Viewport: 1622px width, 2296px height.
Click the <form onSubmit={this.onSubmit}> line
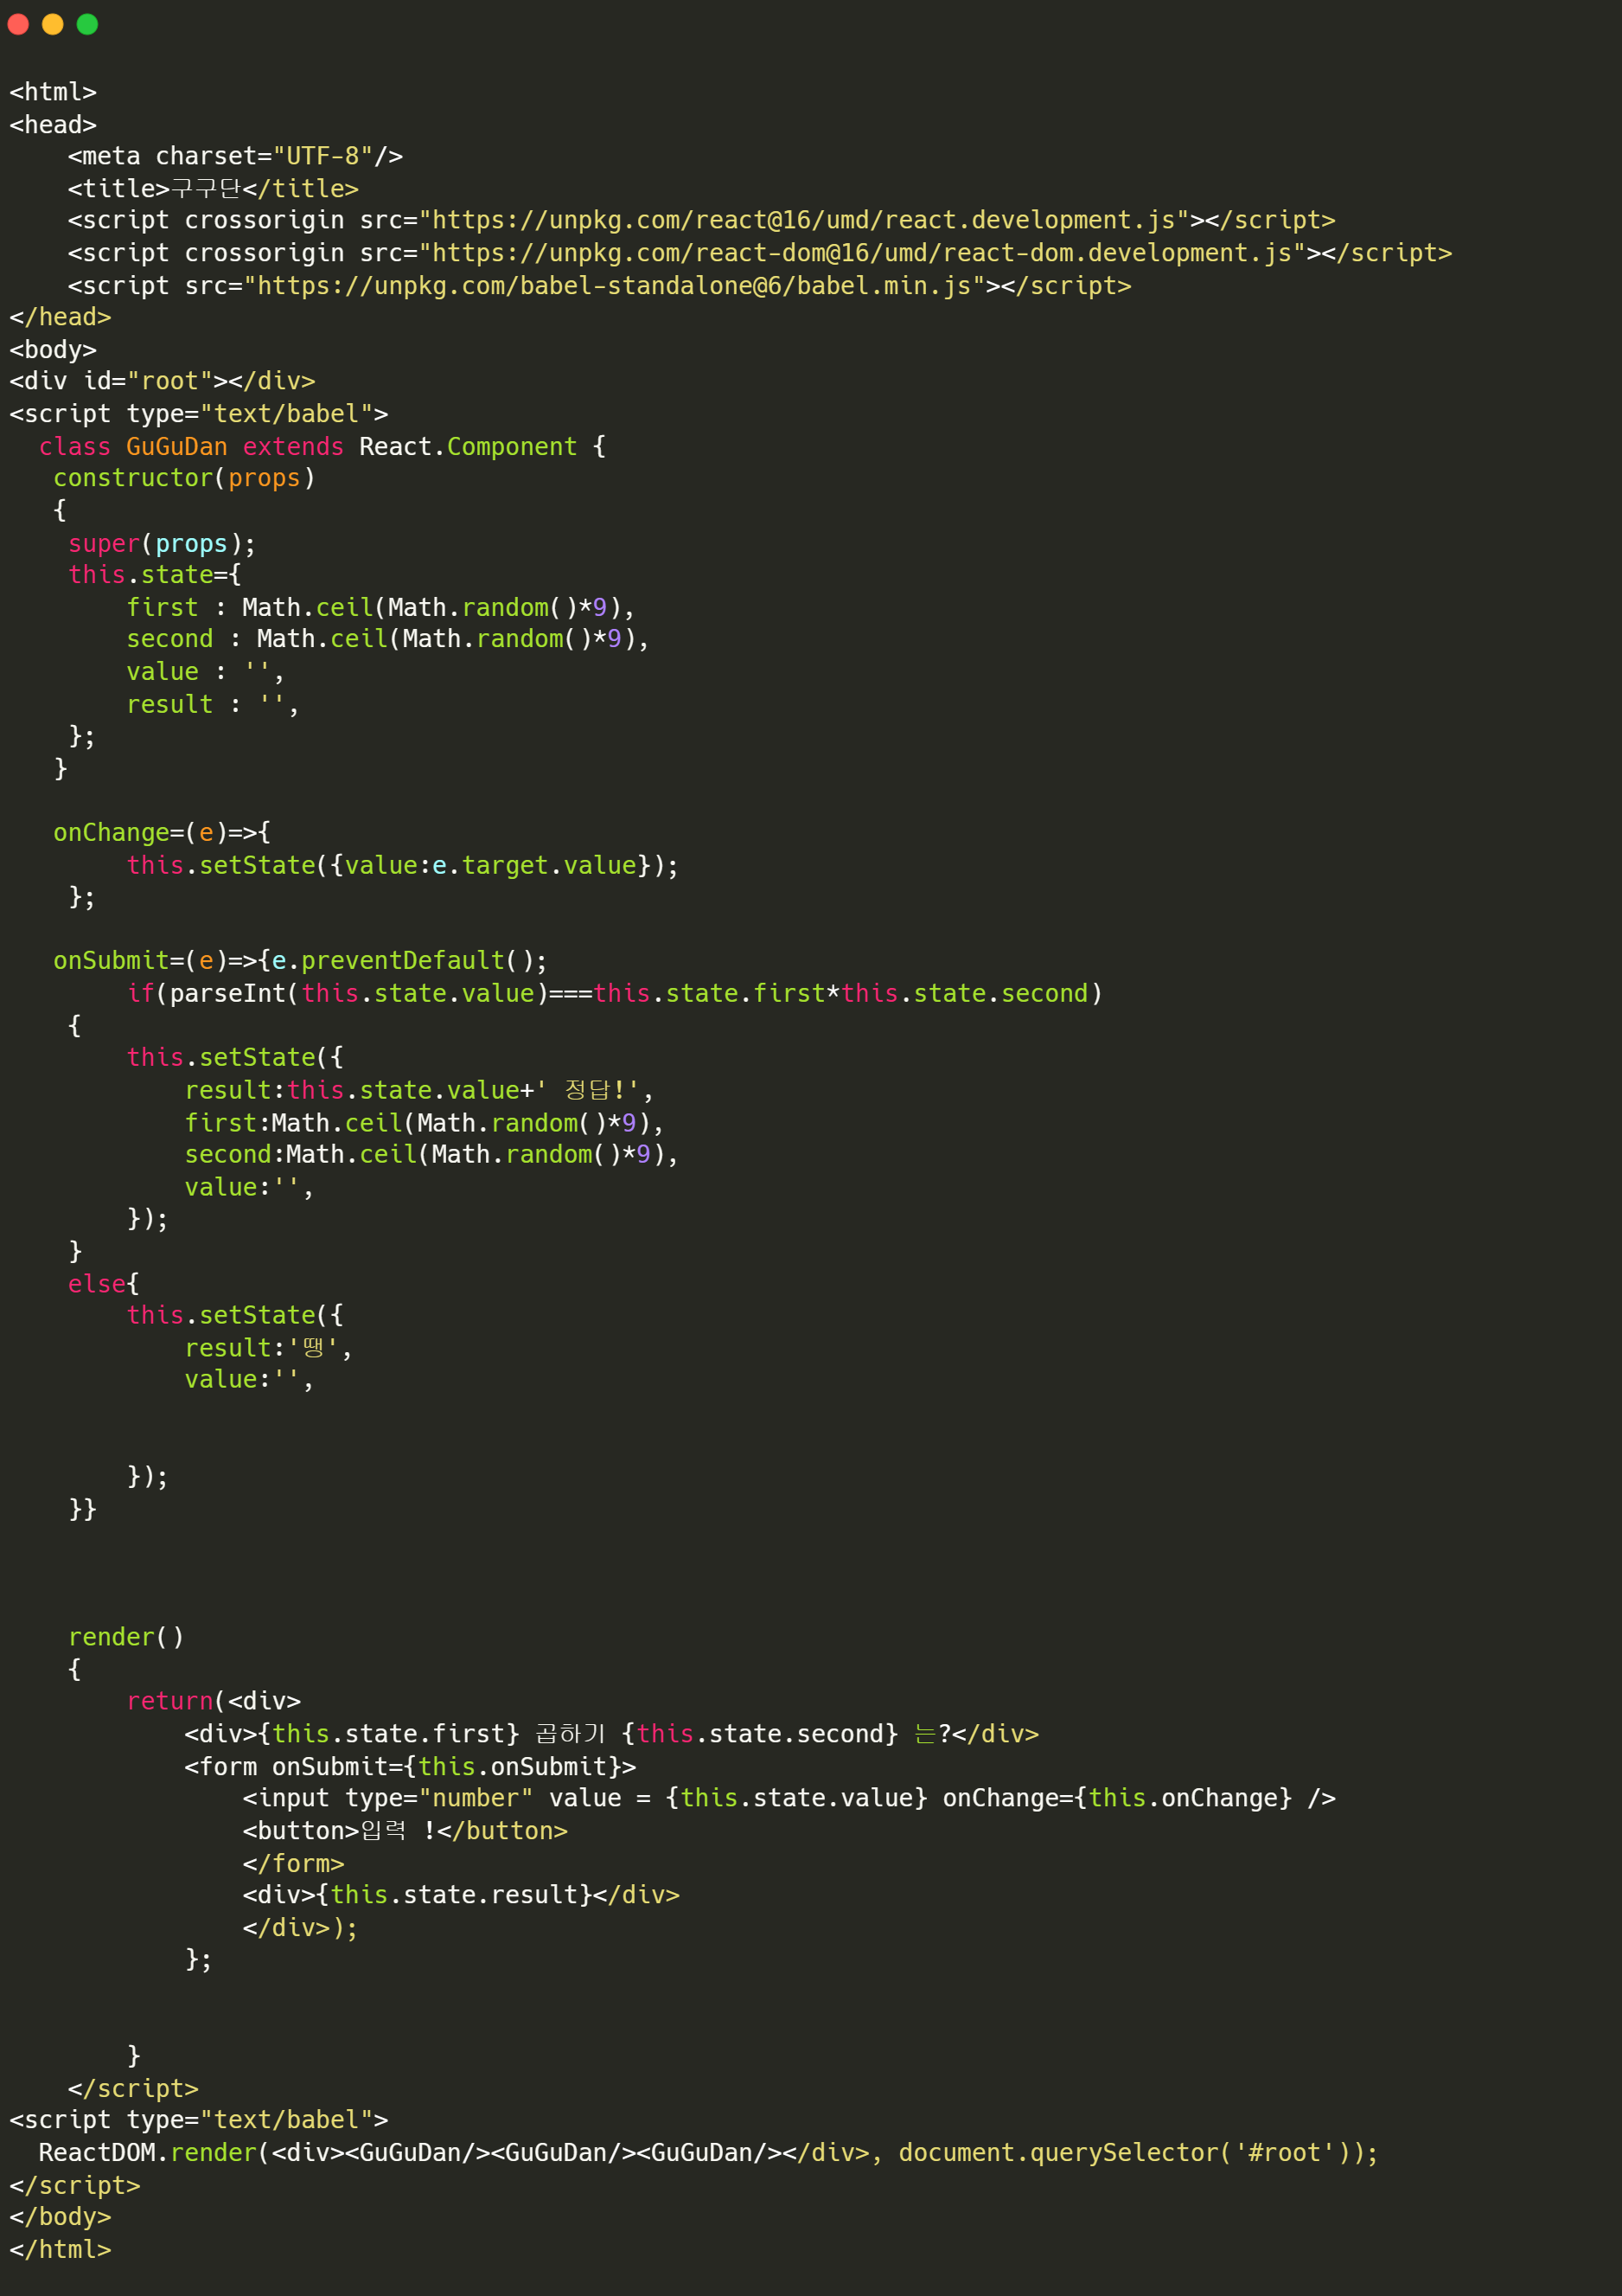pos(410,1767)
